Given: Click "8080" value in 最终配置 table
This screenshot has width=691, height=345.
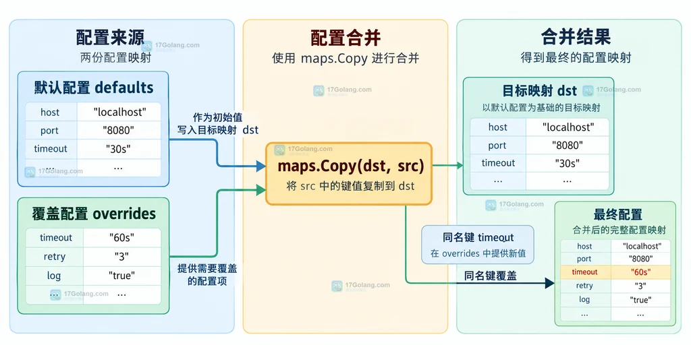Looking at the screenshot, I should point(641,259).
